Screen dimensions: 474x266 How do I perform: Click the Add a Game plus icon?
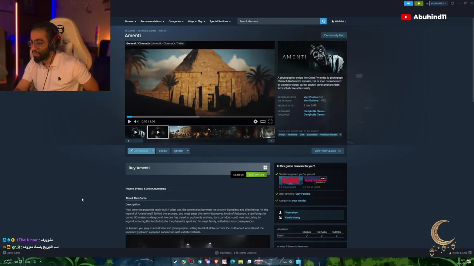(4, 253)
